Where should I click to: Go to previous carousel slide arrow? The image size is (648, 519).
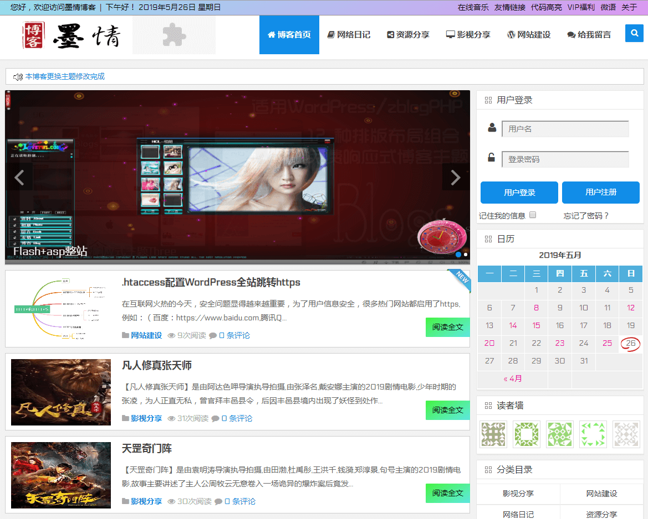point(19,177)
